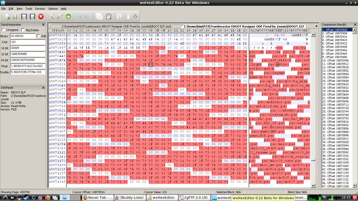
Task: Open the Tools menu
Action: pos(29,9)
